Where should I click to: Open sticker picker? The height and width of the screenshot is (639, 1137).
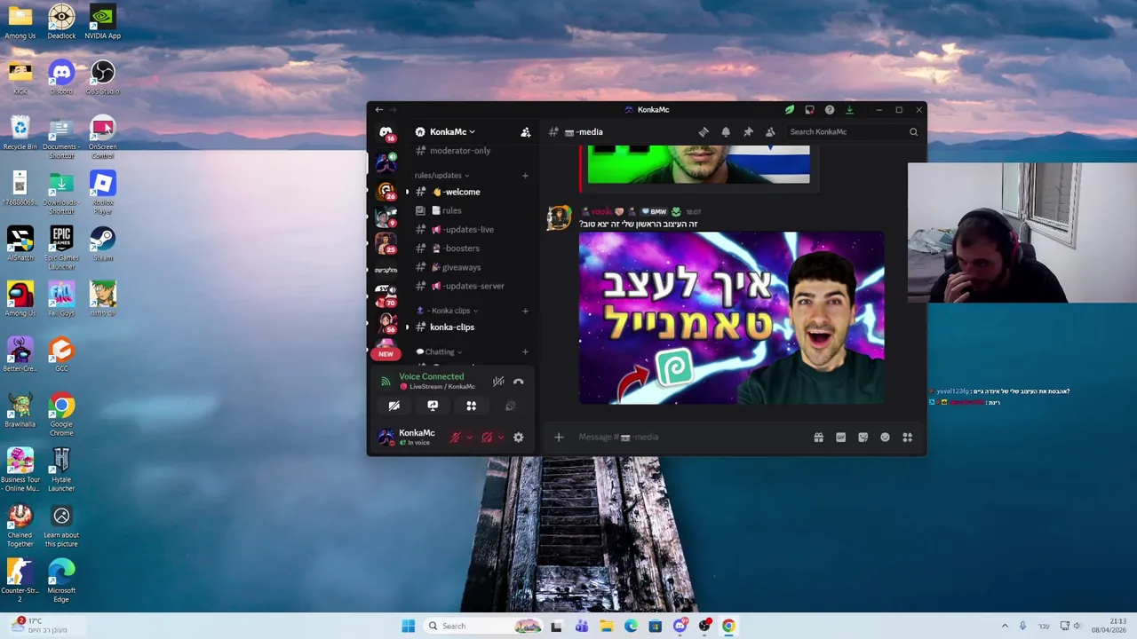[x=863, y=437]
